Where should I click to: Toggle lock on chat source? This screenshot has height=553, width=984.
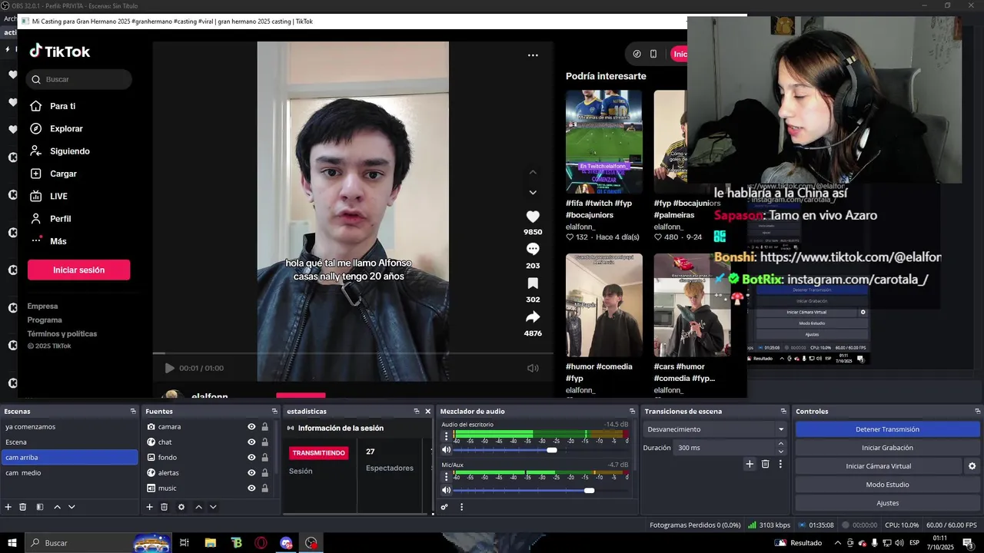click(264, 442)
